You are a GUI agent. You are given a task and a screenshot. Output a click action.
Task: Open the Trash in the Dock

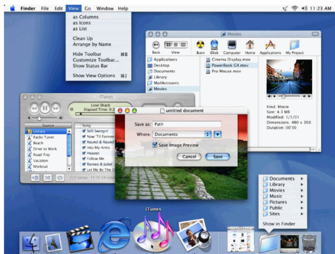tap(309, 243)
